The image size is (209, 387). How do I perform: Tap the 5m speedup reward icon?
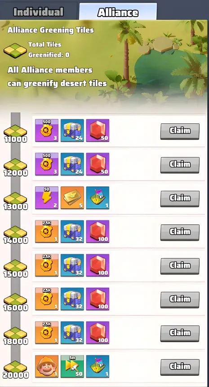[x=72, y=366]
